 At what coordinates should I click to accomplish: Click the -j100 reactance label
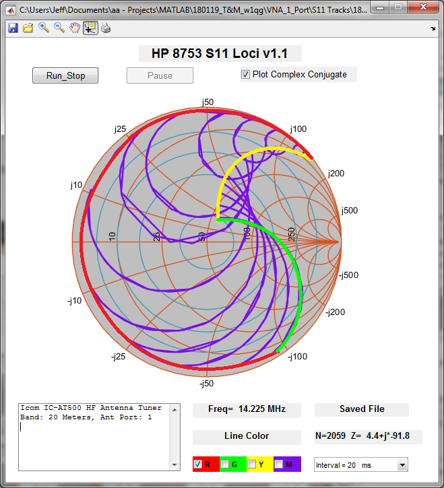click(x=297, y=356)
